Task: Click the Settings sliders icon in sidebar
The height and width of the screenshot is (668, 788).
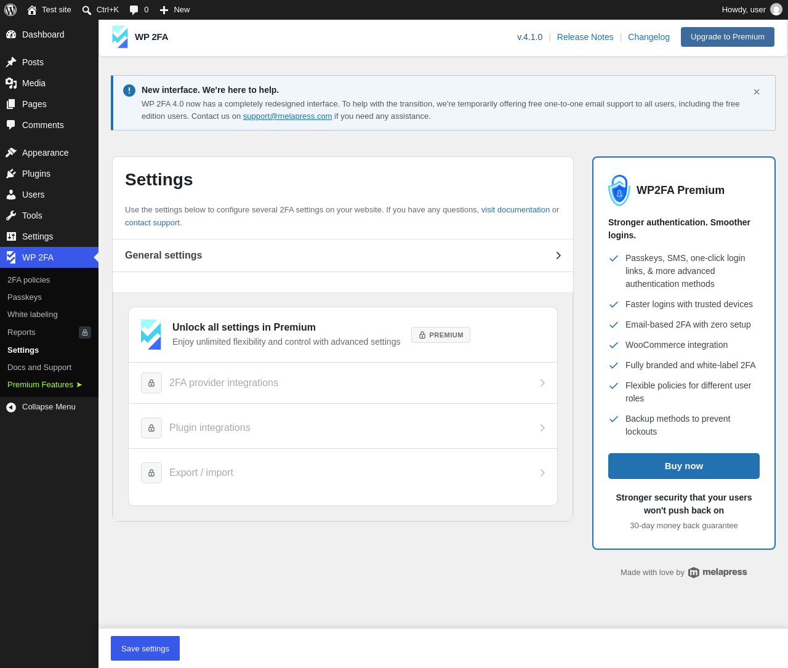Action: tap(11, 236)
